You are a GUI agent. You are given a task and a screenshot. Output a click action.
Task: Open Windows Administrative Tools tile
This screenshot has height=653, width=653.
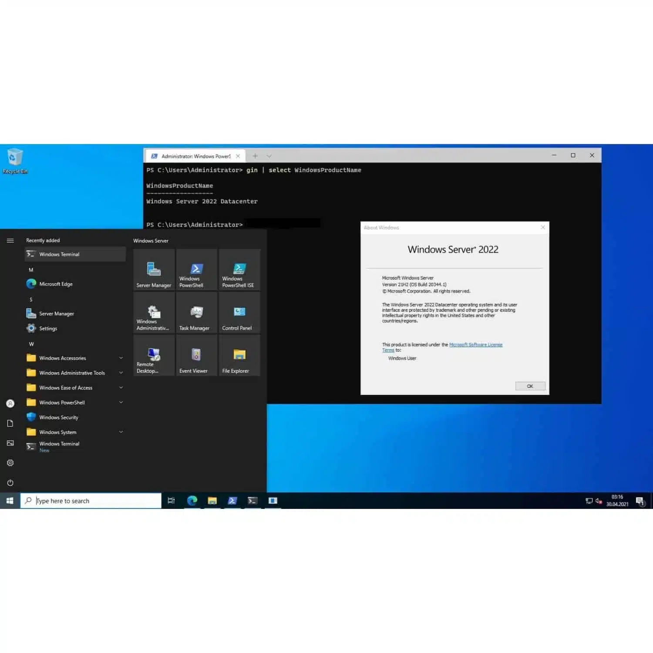(154, 312)
